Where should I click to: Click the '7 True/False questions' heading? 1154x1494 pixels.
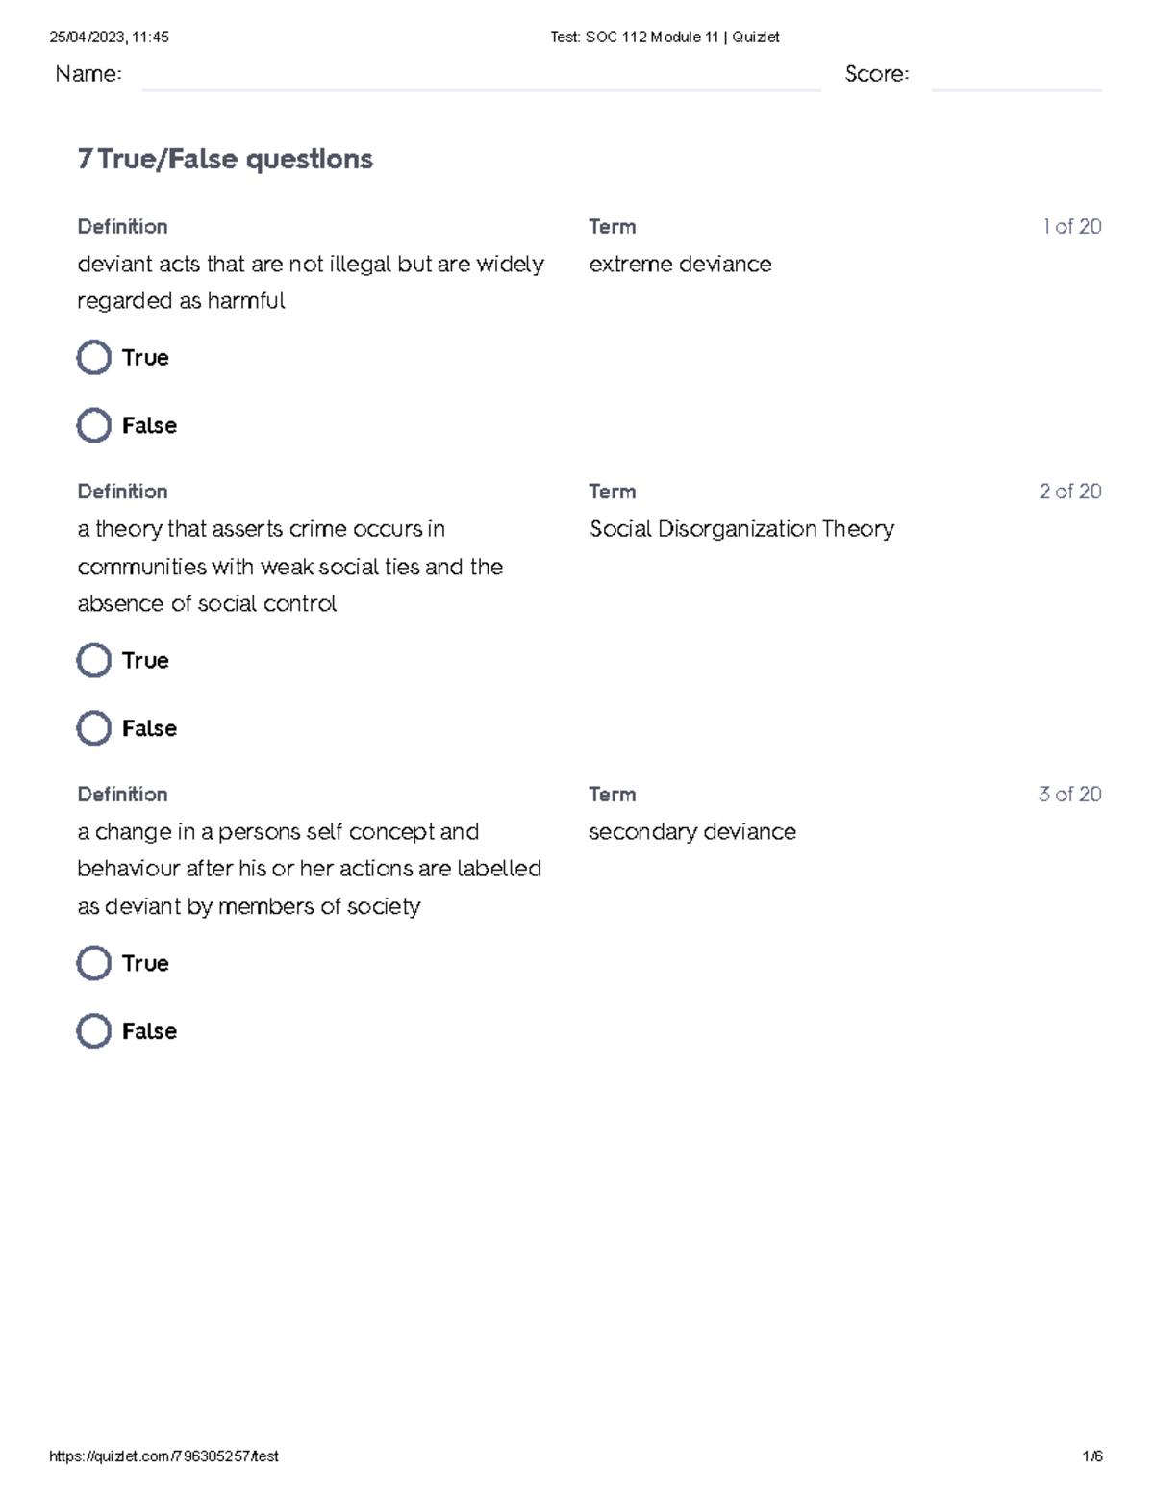pyautogui.click(x=225, y=159)
